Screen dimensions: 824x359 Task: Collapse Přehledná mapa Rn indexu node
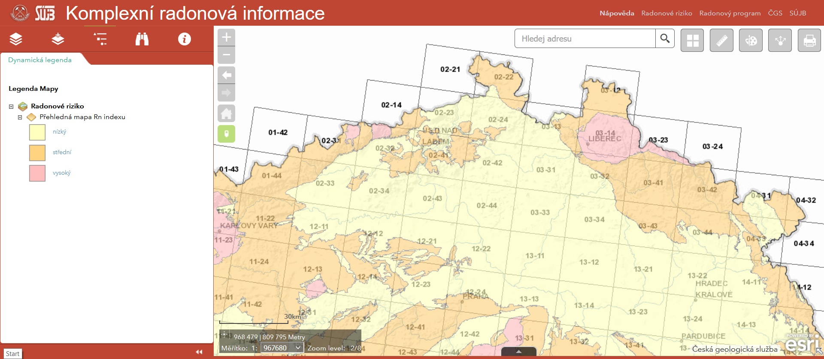[20, 117]
